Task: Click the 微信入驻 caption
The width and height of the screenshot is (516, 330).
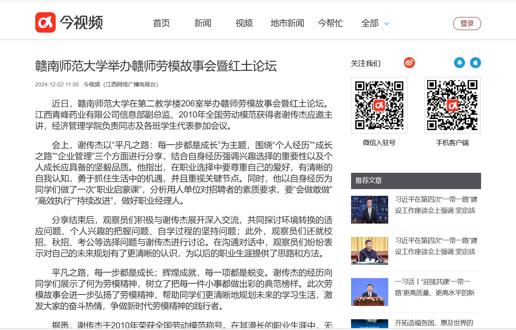Action: (x=379, y=143)
